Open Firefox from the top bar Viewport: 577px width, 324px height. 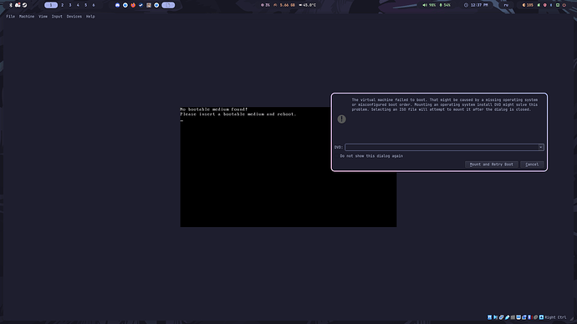[133, 5]
